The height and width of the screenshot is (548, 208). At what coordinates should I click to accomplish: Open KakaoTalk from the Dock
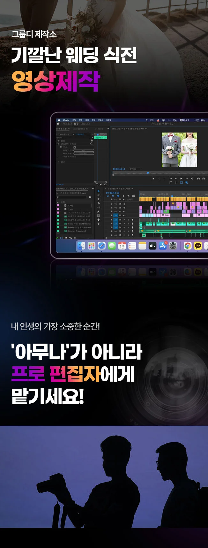click(198, 246)
